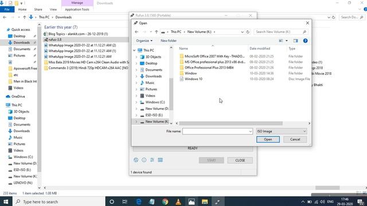Screen dimensions: 367x206
Task: Switch to Rufus on taskbar
Action: coord(218,201)
